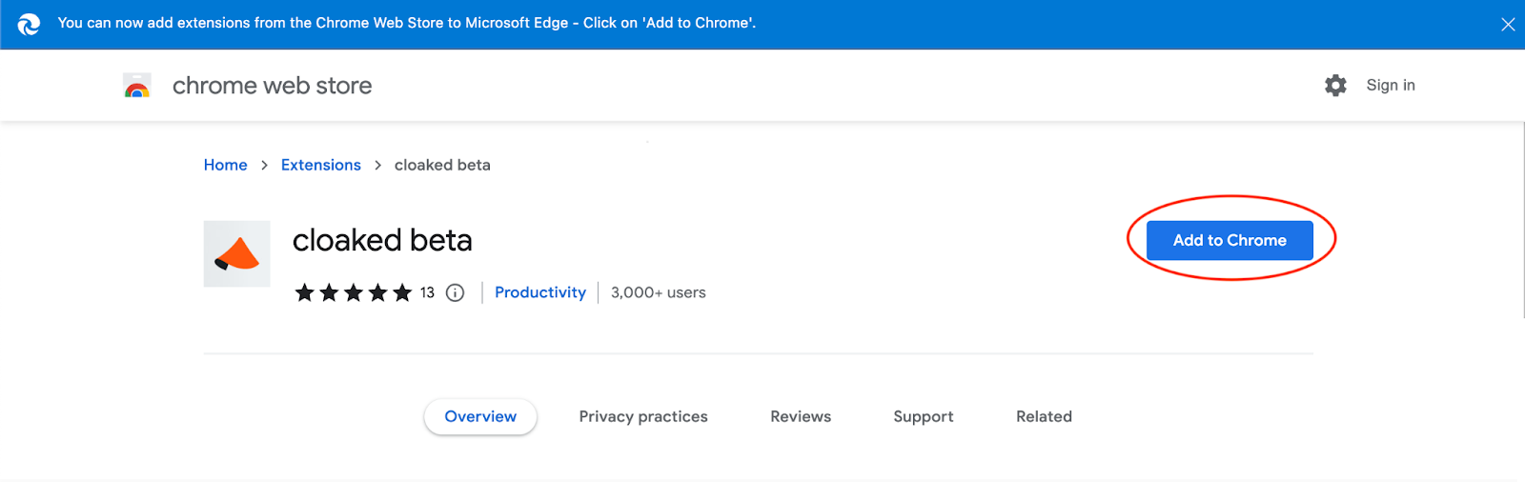Open the settings gear menu
Viewport: 1525px width, 482px height.
click(1335, 85)
